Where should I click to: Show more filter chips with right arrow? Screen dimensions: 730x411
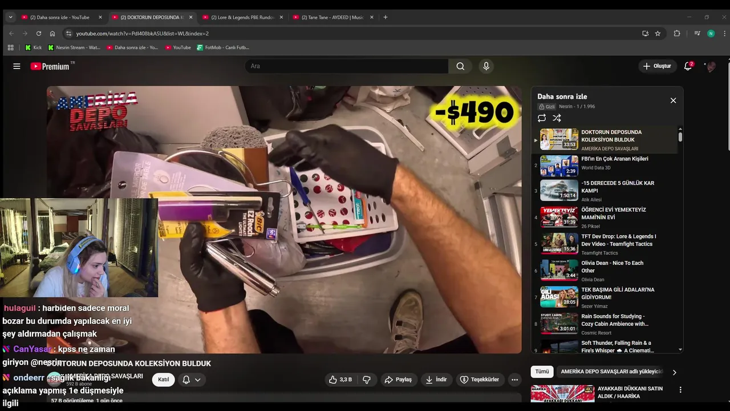[x=674, y=372]
